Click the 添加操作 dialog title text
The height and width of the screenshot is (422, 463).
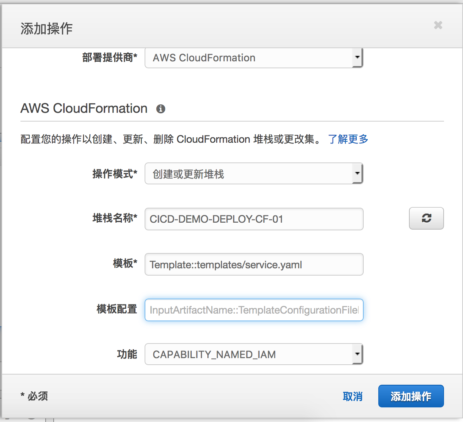coord(46,28)
